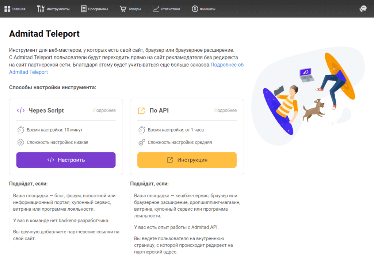
Task: Click the gear icon for Script complexity
Action: point(20,143)
